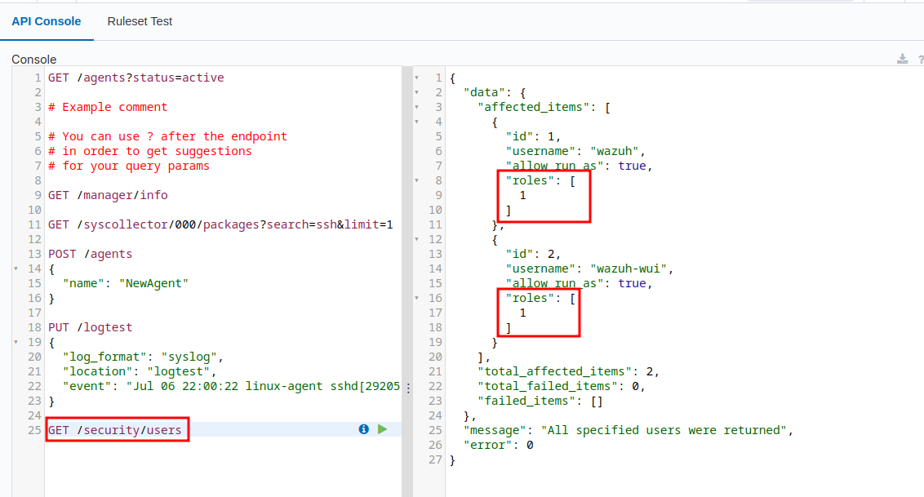This screenshot has width=924, height=497.
Task: Click the "event": "Jul 06 22:00:22" line
Action: pos(232,386)
